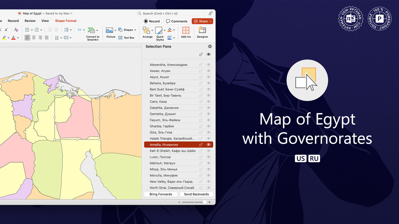Open the Share dropdown arrow
The width and height of the screenshot is (399, 224).
pos(210,21)
